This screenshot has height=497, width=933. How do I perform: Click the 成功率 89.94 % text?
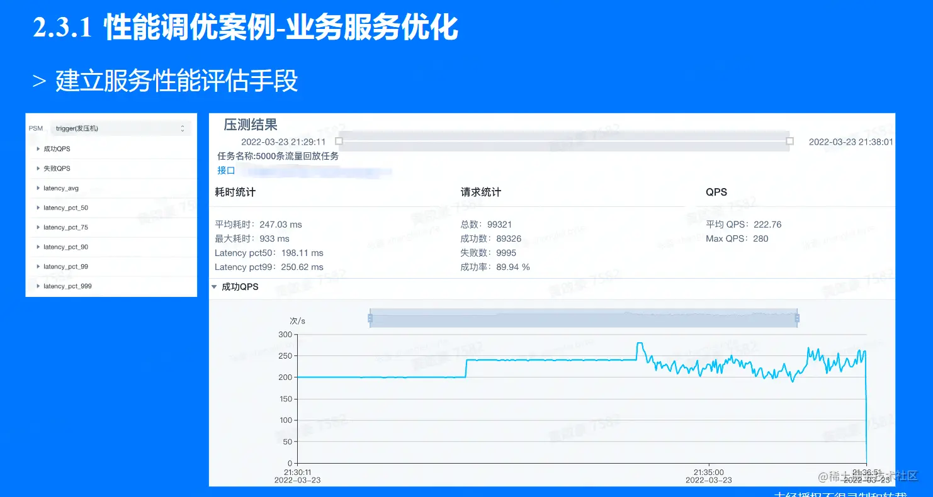495,267
